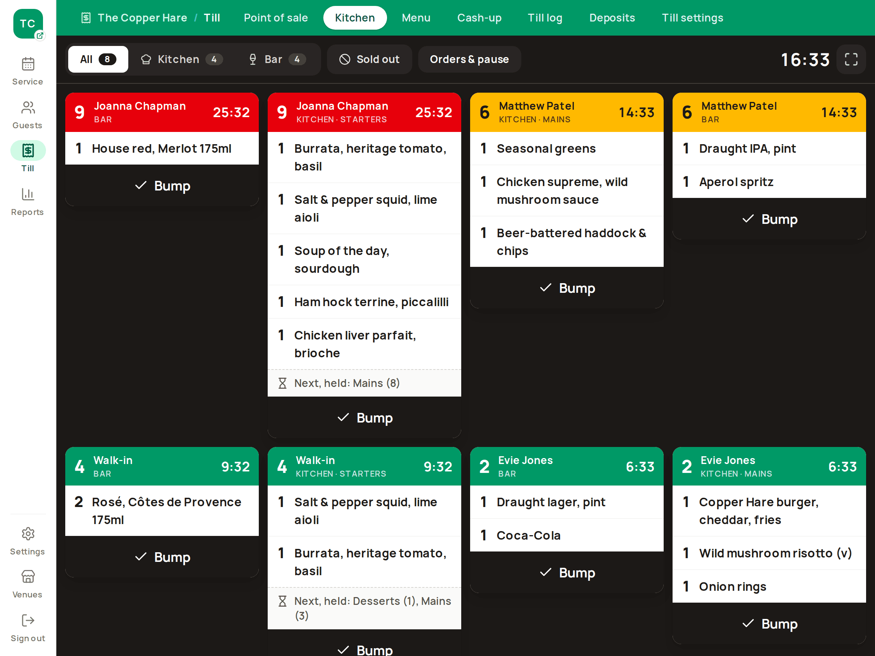Select Aperol spritz item
The width and height of the screenshot is (875, 656).
(x=769, y=182)
